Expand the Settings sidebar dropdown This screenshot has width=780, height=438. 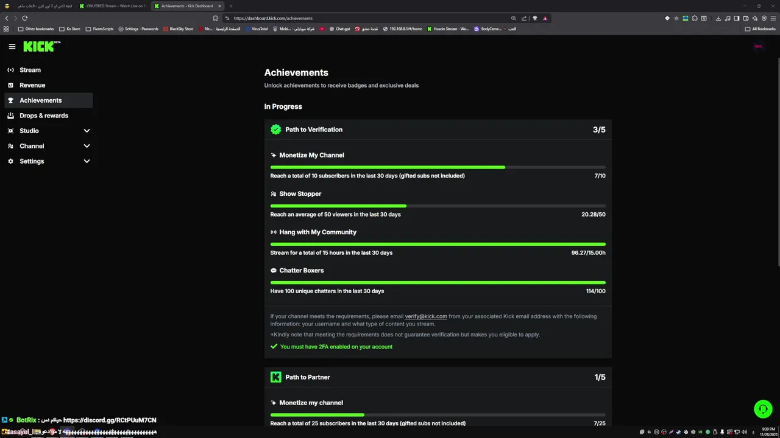coord(87,161)
